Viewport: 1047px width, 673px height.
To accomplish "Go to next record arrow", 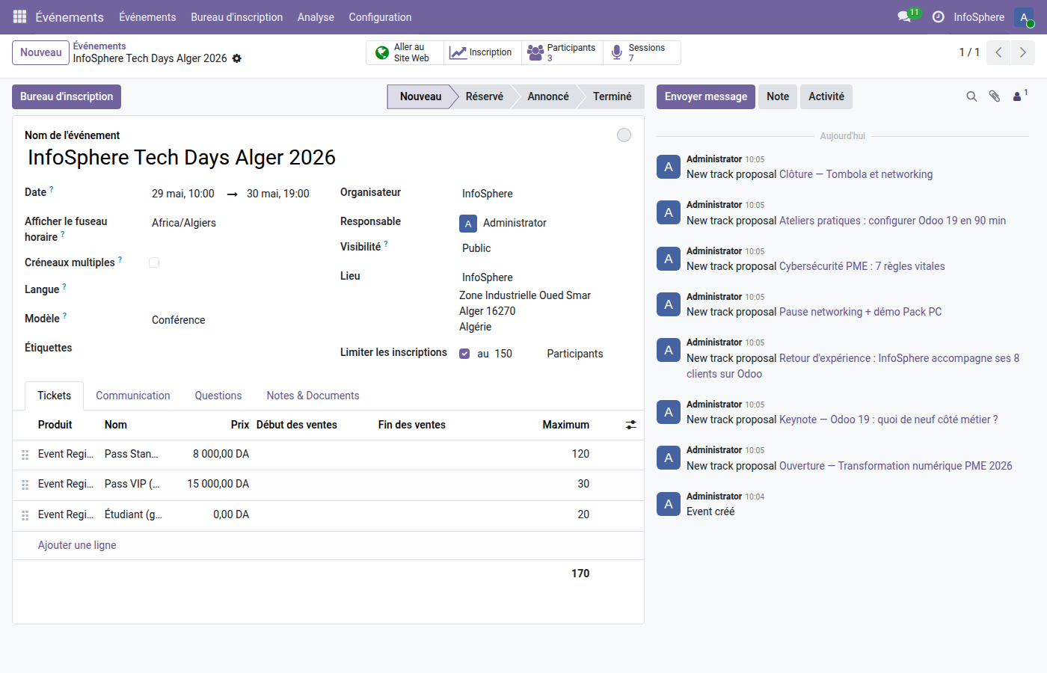I will click(x=1022, y=52).
